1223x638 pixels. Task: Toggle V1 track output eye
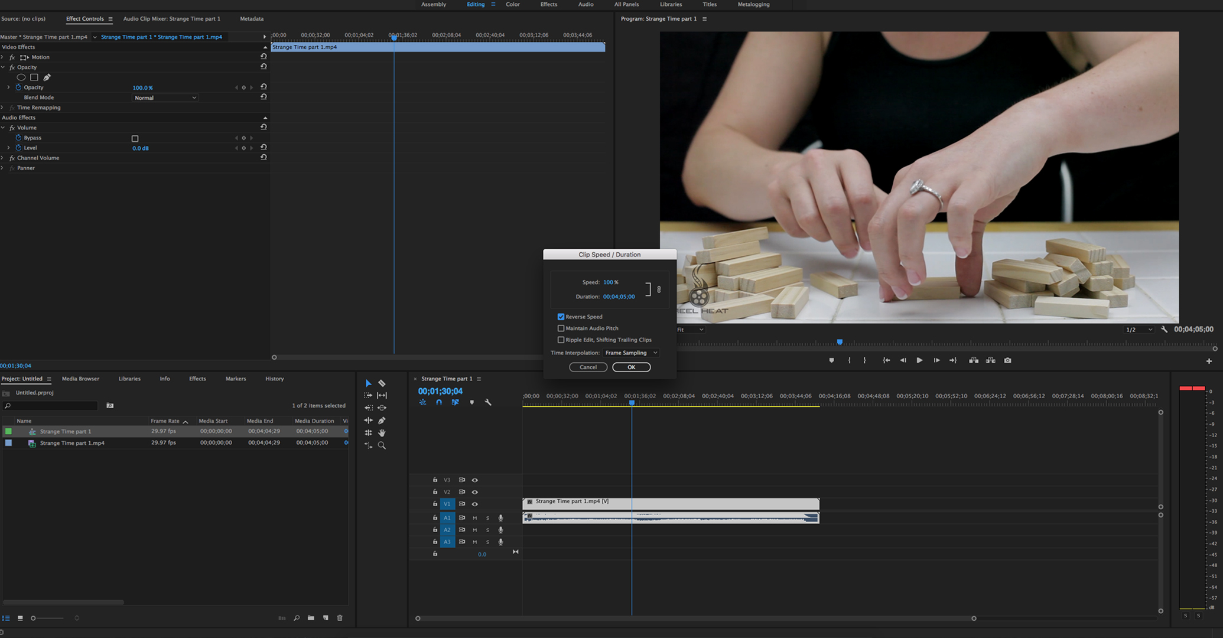(x=474, y=504)
